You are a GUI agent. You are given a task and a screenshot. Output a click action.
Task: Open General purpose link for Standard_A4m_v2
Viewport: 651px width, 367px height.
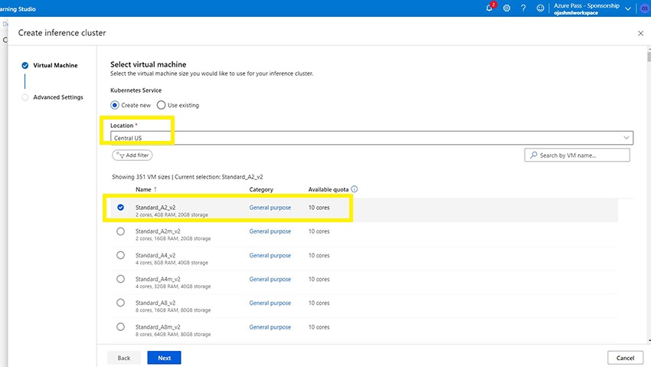(x=270, y=280)
